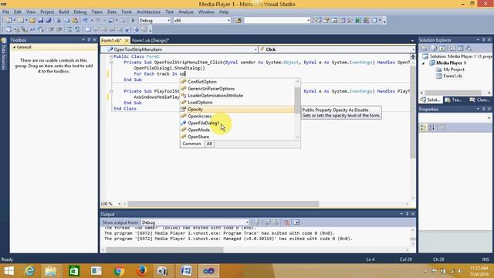The width and height of the screenshot is (494, 278).
Task: Open Firefox from taskbar
Action: (x=141, y=271)
